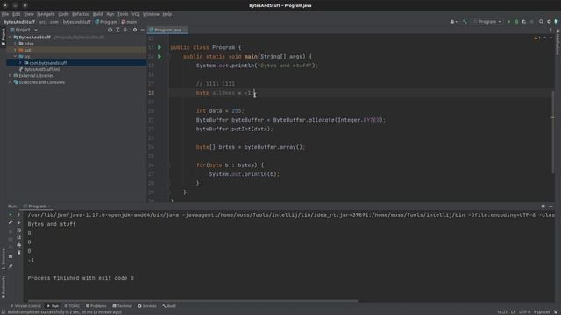This screenshot has width=561, height=315.
Task: Toggle soft-wrap in the Run console
Action: click(19, 230)
